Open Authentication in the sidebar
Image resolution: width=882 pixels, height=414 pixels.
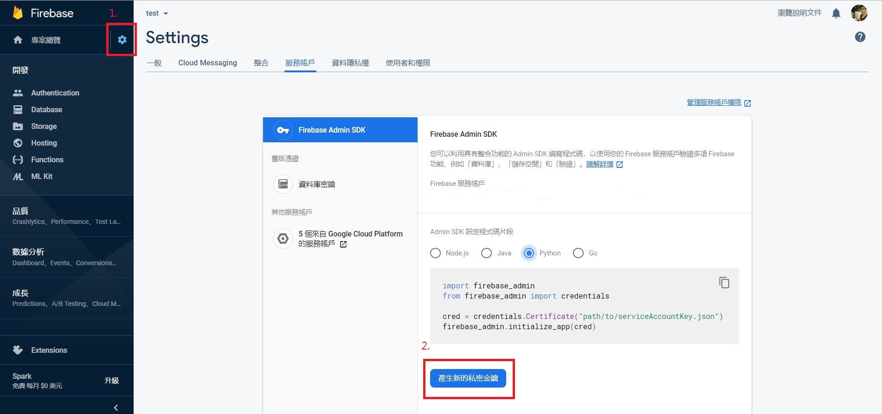pos(55,93)
